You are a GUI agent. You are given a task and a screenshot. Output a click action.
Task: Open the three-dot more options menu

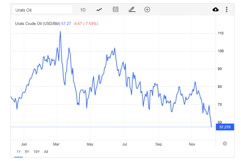tap(227, 10)
